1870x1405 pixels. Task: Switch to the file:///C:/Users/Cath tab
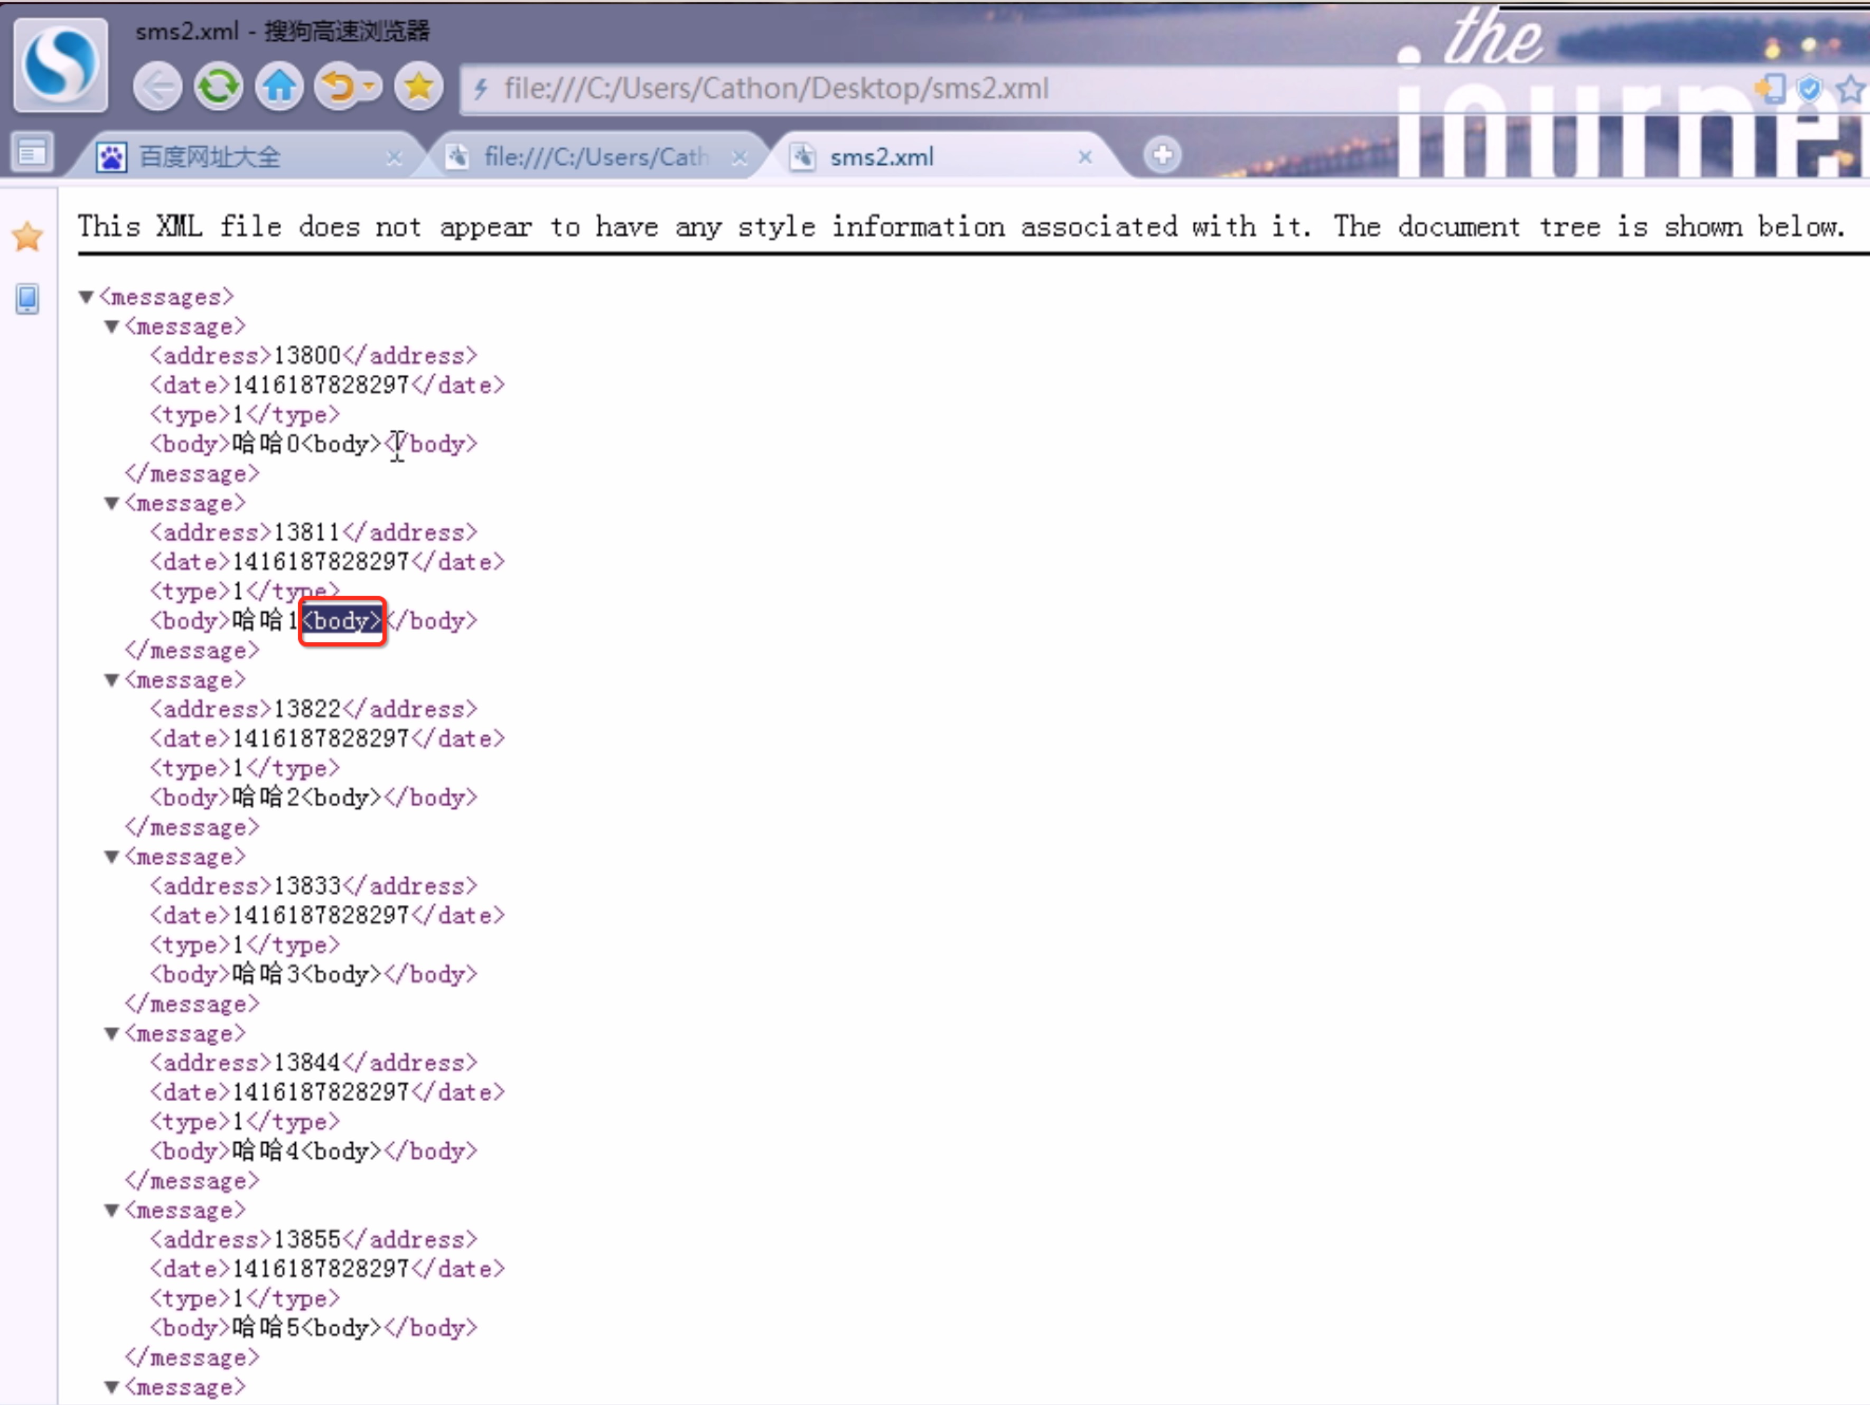pos(595,156)
